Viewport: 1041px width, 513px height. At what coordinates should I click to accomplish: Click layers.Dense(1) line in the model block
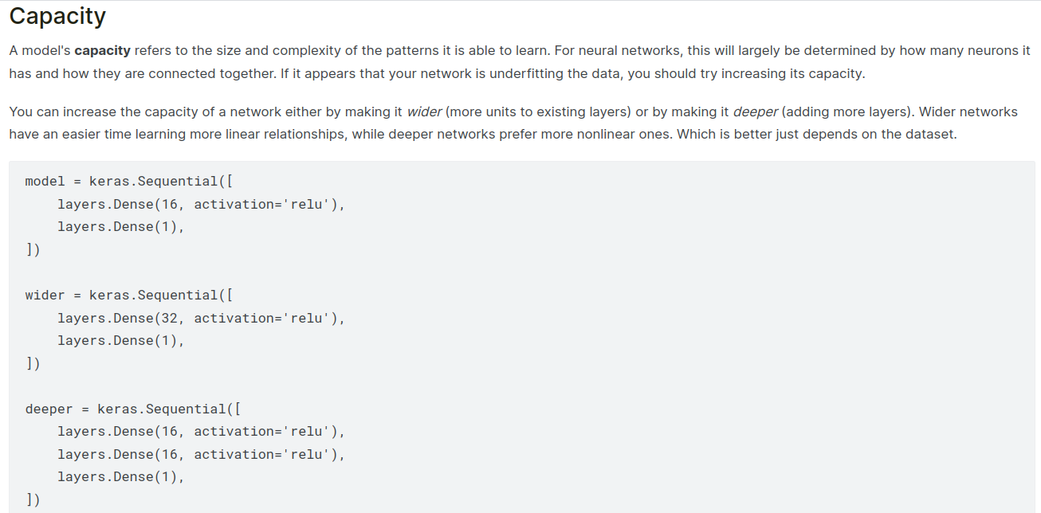121,227
